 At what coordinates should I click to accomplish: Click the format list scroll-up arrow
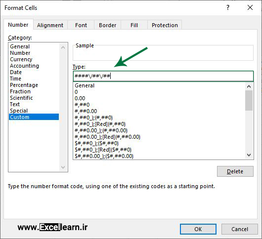[249, 86]
